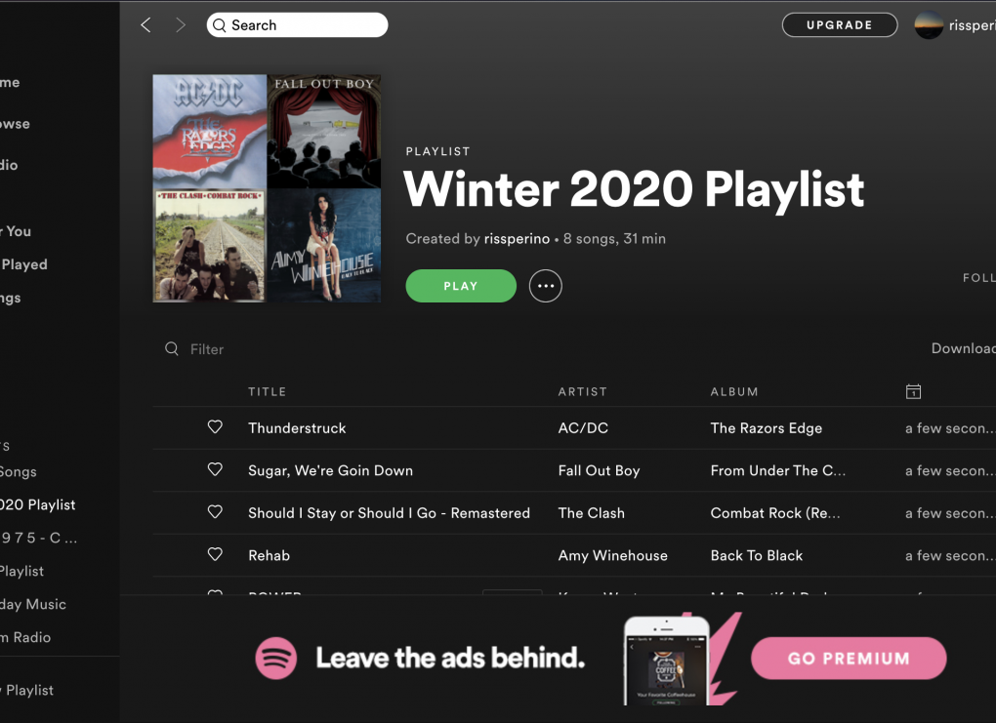The width and height of the screenshot is (996, 723).
Task: Sort by the date-added calendar icon
Action: [x=913, y=391]
